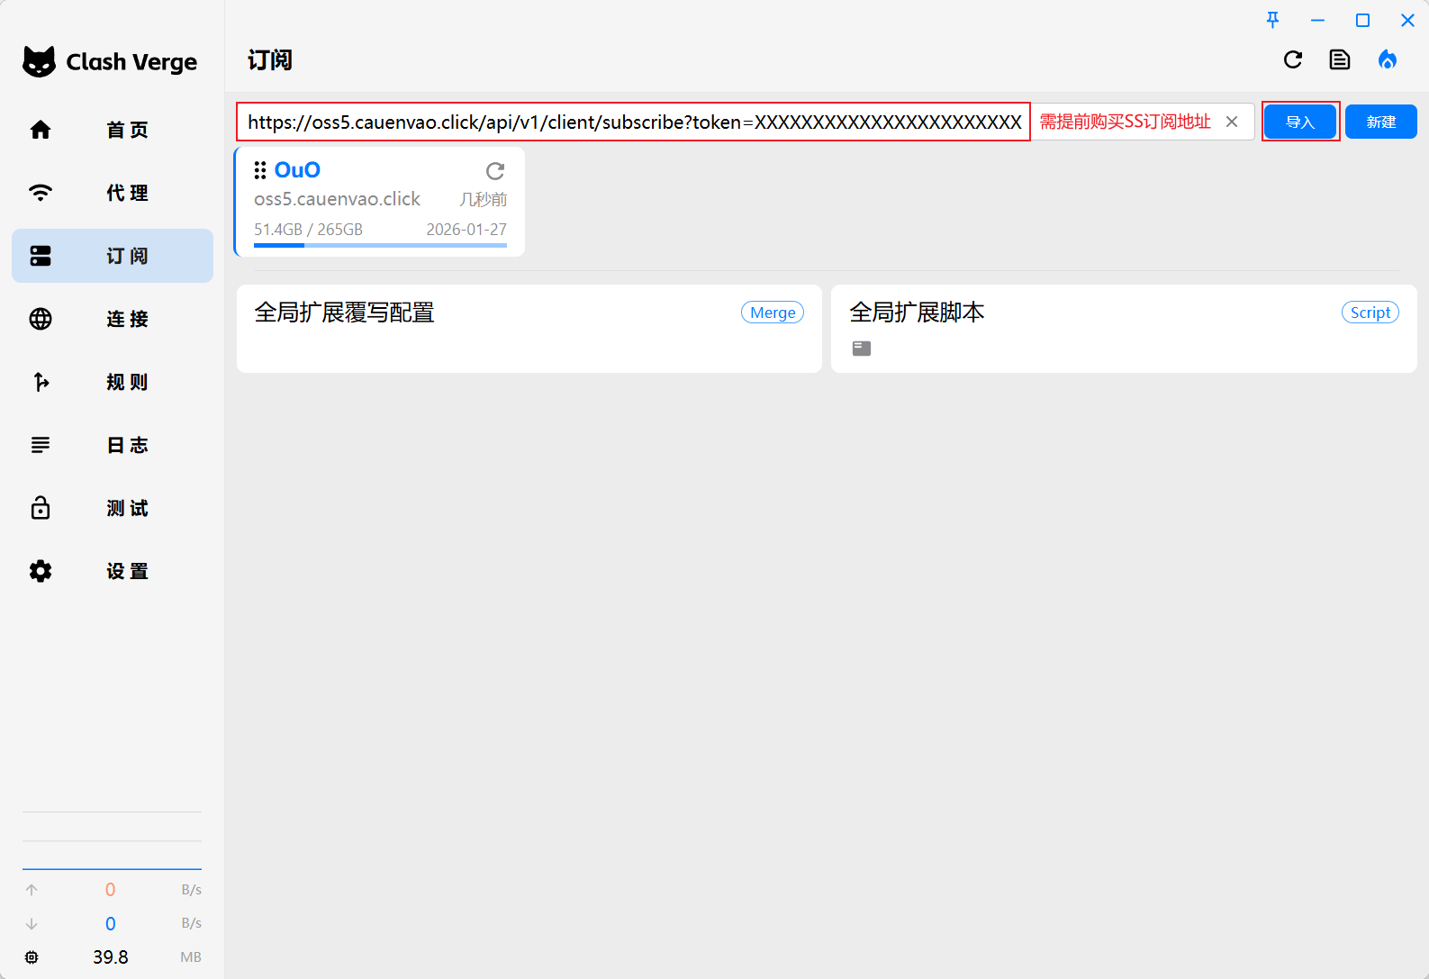Click oss5.cauenvao.click domain text
The height and width of the screenshot is (979, 1429).
(337, 199)
